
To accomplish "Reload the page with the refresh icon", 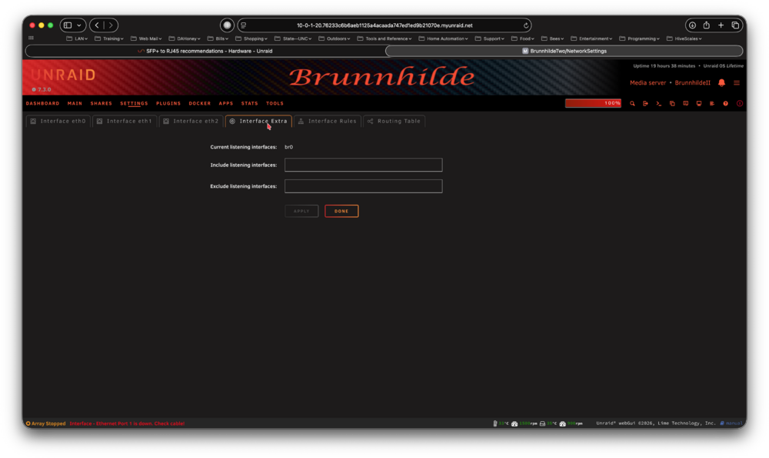I will click(x=526, y=25).
